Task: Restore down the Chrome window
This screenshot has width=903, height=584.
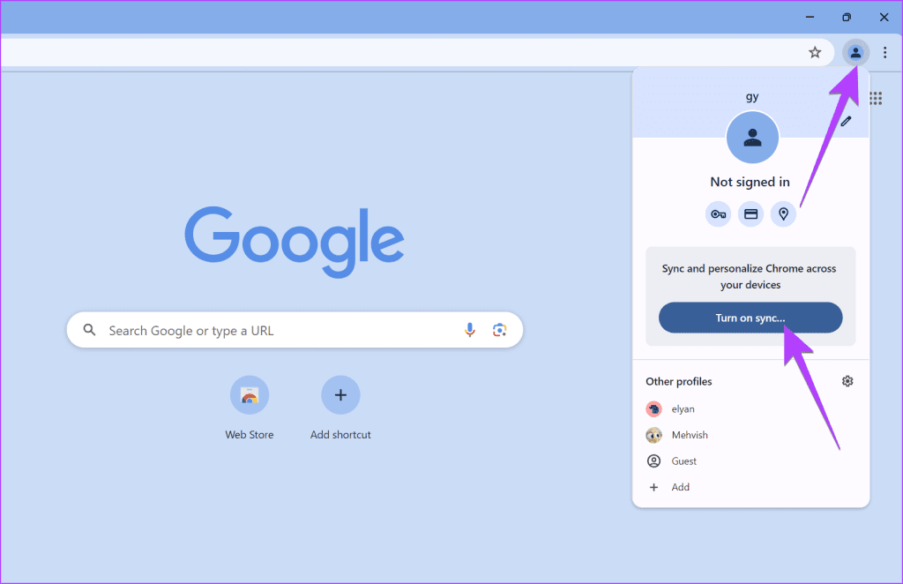Action: pos(846,18)
